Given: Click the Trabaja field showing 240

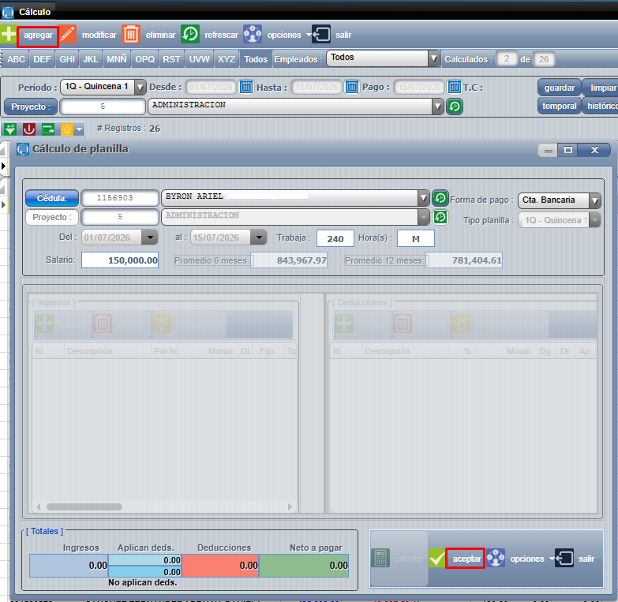Looking at the screenshot, I should (x=335, y=238).
